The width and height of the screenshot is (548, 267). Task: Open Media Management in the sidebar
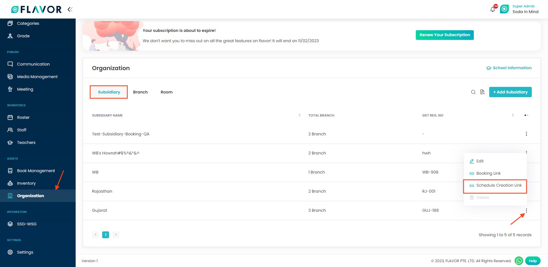pyautogui.click(x=37, y=77)
